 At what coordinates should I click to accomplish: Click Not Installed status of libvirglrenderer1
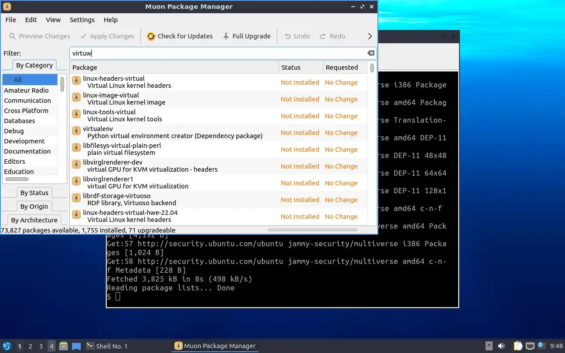tap(300, 183)
